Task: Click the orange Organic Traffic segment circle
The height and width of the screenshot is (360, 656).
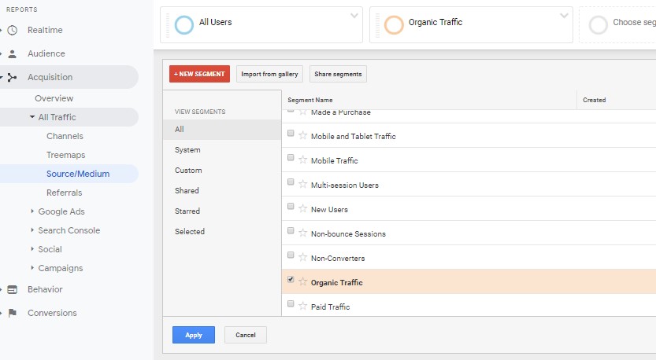Action: coord(394,24)
